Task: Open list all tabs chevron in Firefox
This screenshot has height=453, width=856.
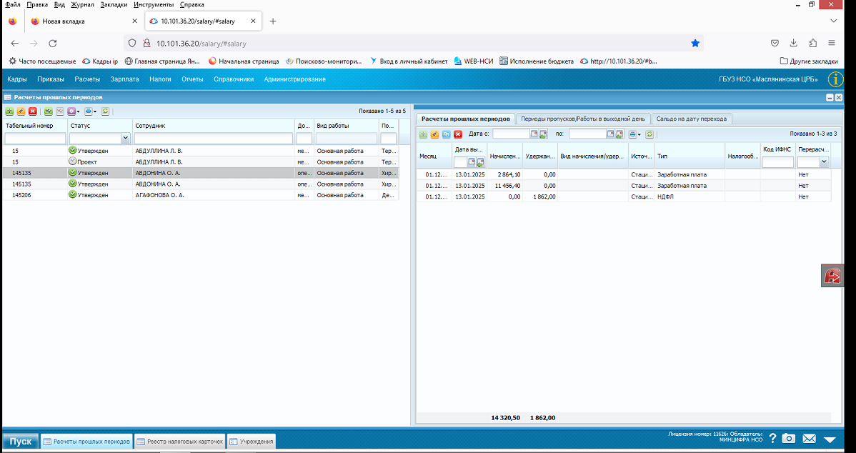Action: (834, 21)
